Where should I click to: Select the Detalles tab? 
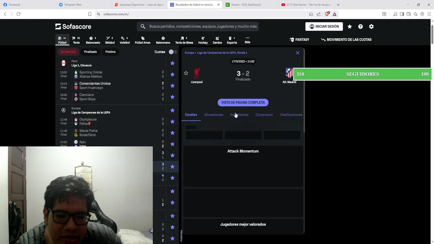point(191,115)
